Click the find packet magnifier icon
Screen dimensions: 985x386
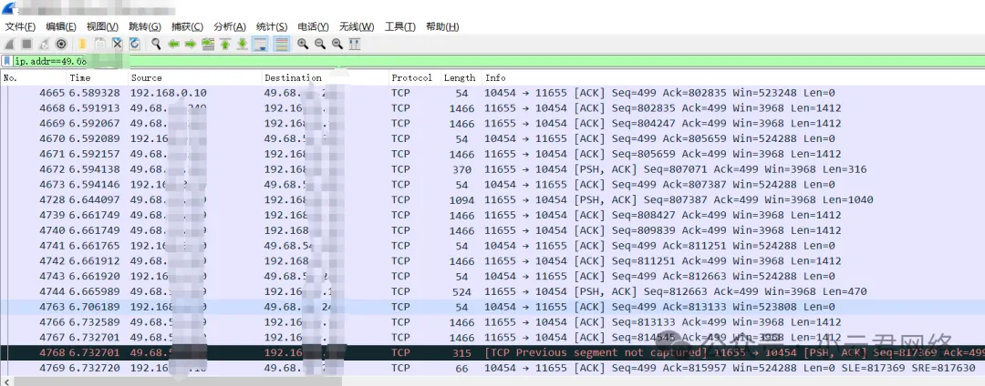pos(156,44)
